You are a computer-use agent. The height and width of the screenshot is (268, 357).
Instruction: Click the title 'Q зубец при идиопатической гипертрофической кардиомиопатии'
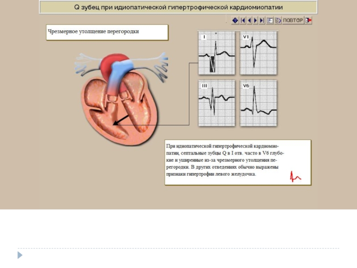(x=178, y=7)
